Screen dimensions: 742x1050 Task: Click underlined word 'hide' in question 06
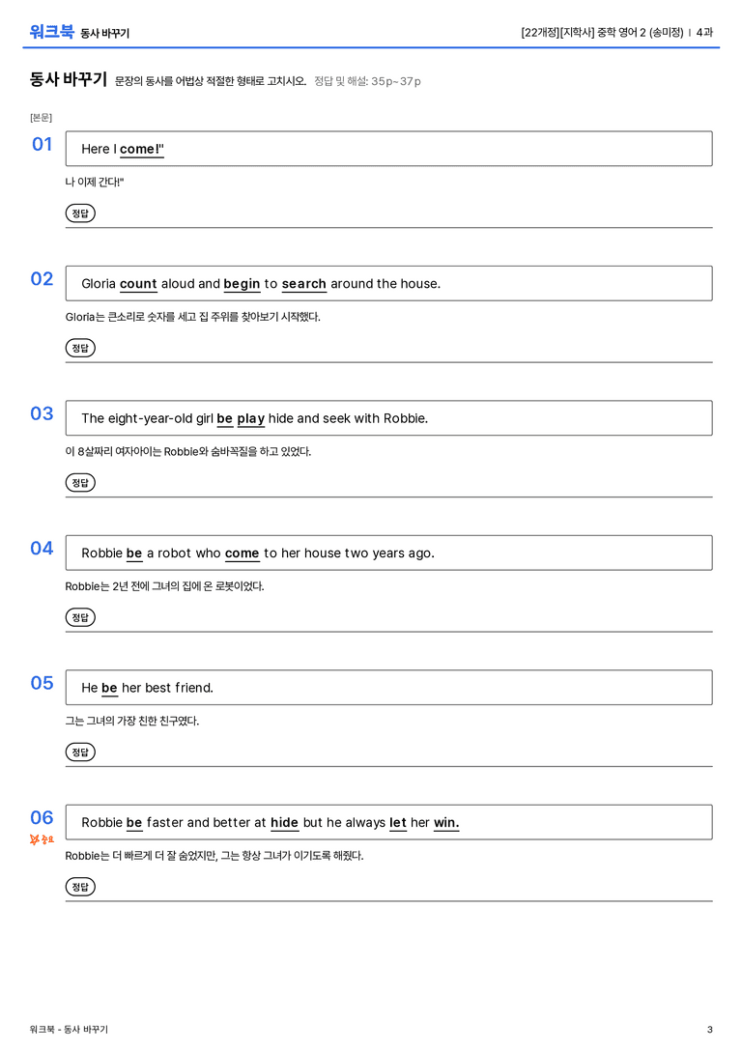click(x=284, y=823)
